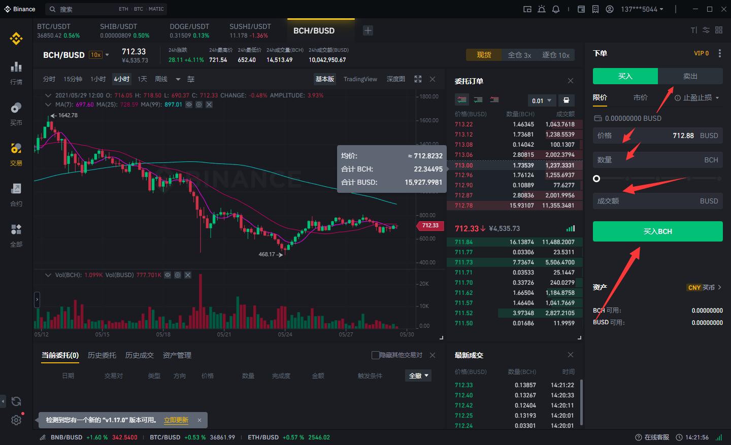Close the chart panel
This screenshot has width=731, height=445.
point(433,79)
